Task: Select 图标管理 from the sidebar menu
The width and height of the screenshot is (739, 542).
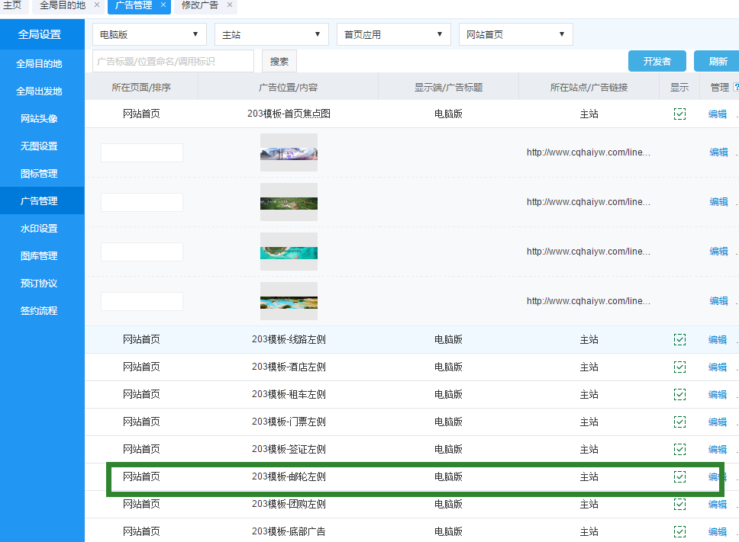Action: point(39,174)
